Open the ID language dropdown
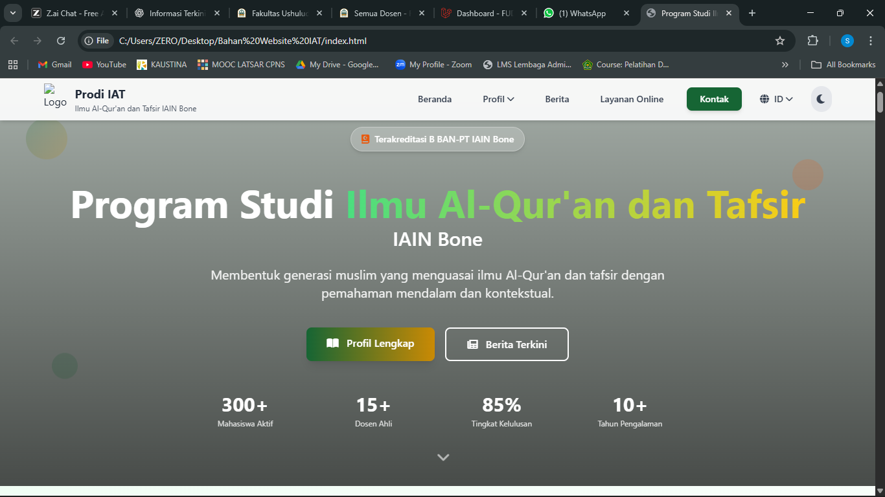This screenshot has height=497, width=885. pos(776,99)
